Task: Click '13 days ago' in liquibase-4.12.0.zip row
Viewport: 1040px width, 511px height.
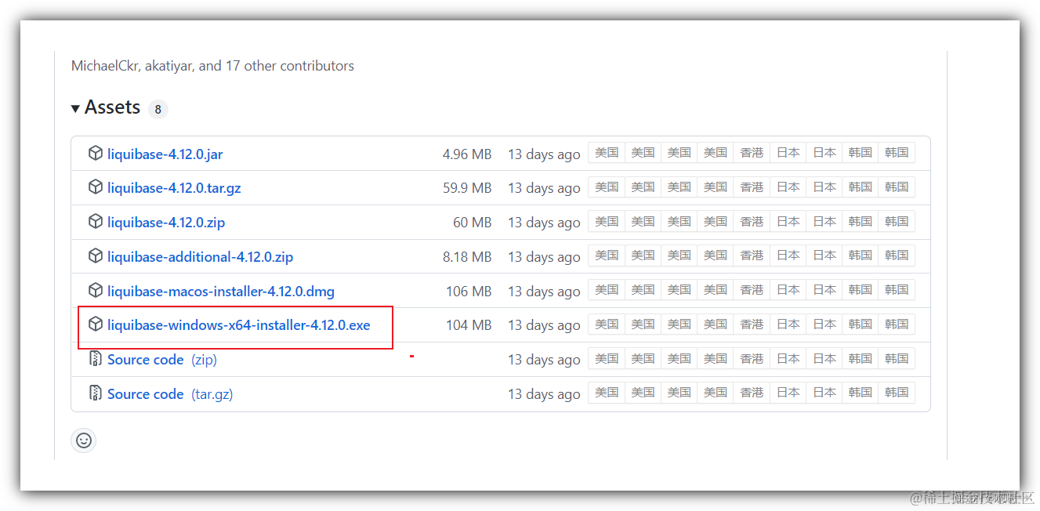Action: click(544, 223)
